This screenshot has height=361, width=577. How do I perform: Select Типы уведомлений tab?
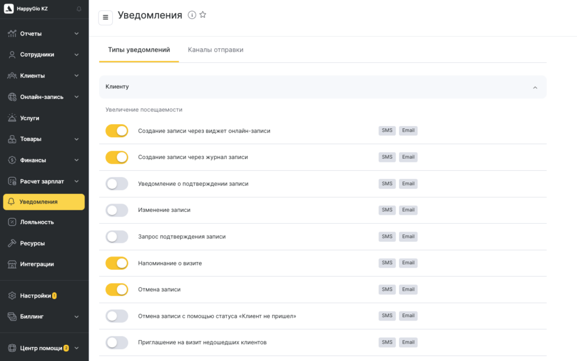[139, 49]
